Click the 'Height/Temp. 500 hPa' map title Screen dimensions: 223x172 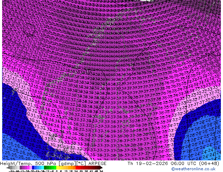click(28, 164)
